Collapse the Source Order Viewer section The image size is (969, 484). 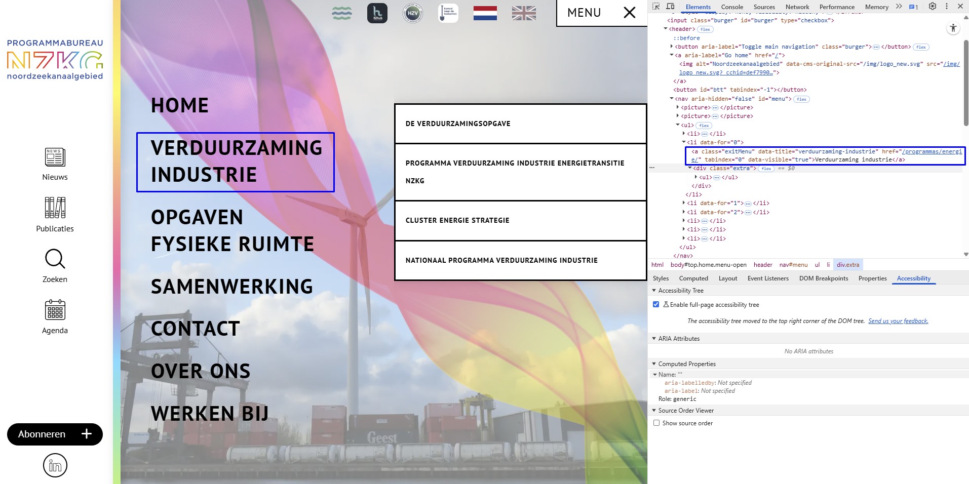654,411
